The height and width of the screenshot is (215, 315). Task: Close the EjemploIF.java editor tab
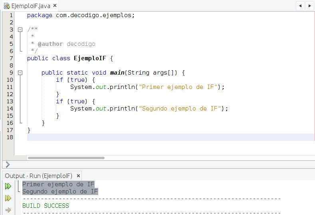[x=55, y=6]
